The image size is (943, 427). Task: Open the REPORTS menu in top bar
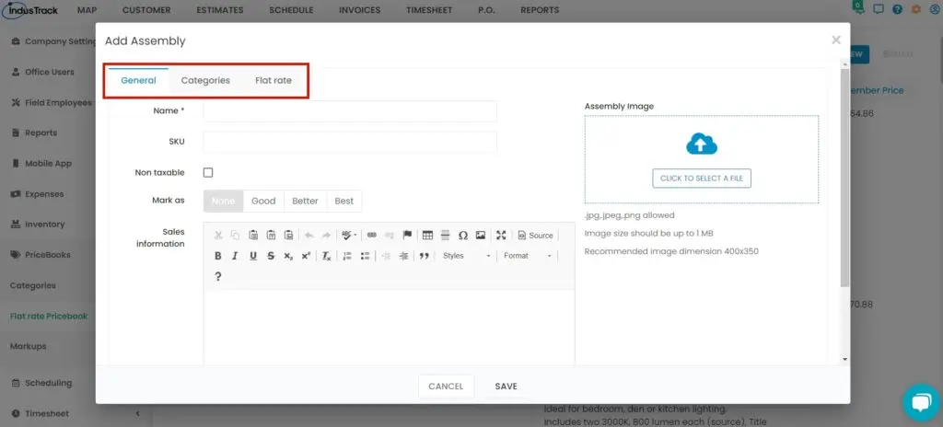coord(540,10)
